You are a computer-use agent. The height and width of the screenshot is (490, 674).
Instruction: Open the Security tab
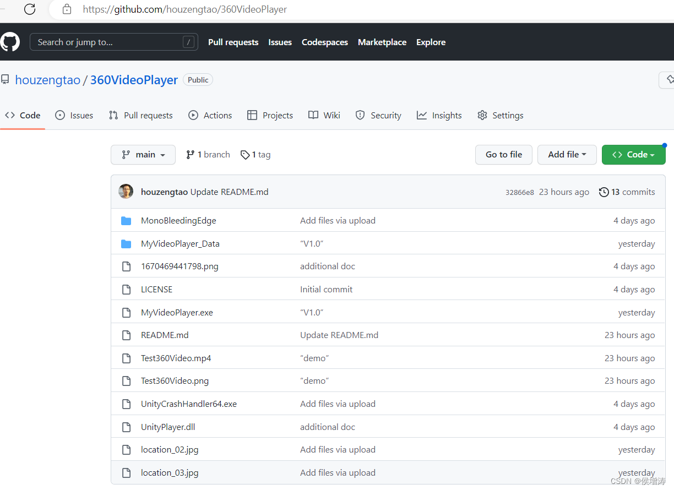pyautogui.click(x=378, y=115)
